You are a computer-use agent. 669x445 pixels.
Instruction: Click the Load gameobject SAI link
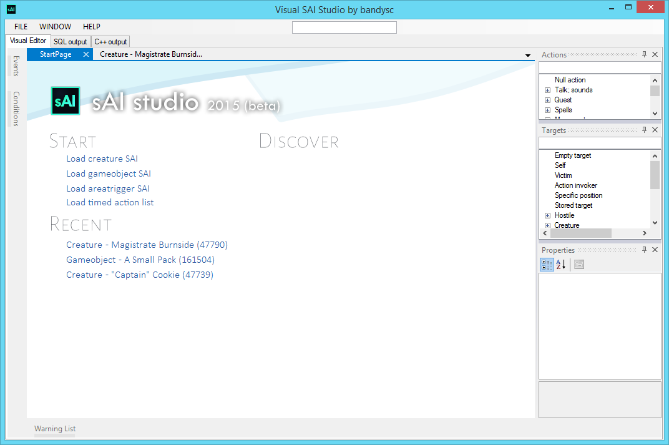point(109,174)
